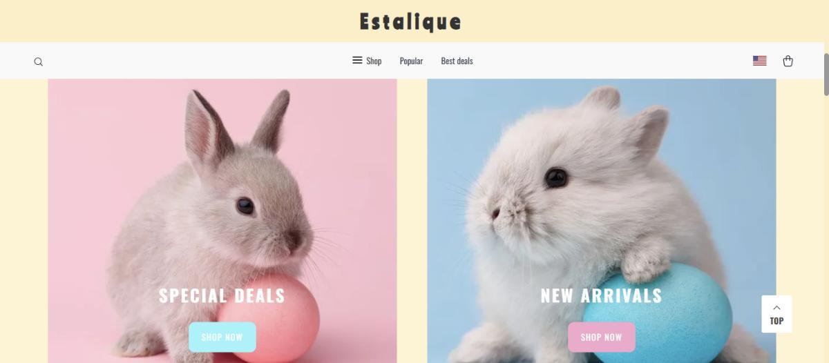
Task: Click the New Arrivals heading
Action: (601, 295)
